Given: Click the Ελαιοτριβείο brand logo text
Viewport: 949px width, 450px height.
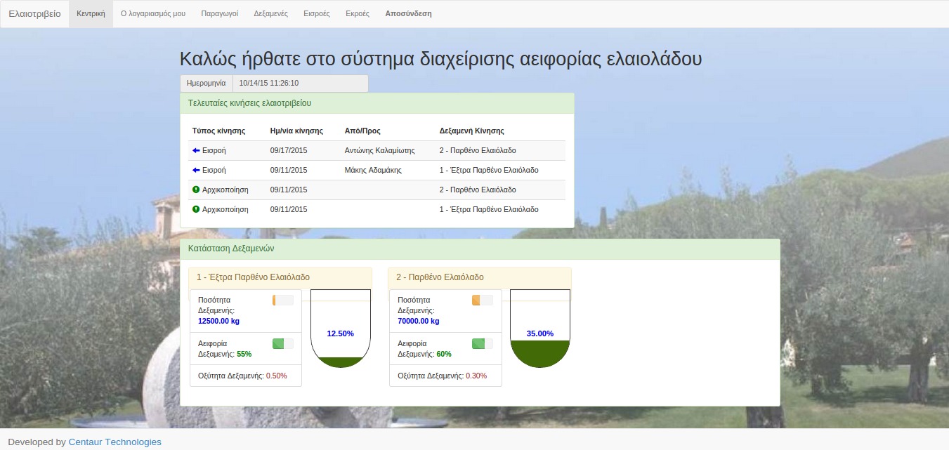Looking at the screenshot, I should coord(34,13).
